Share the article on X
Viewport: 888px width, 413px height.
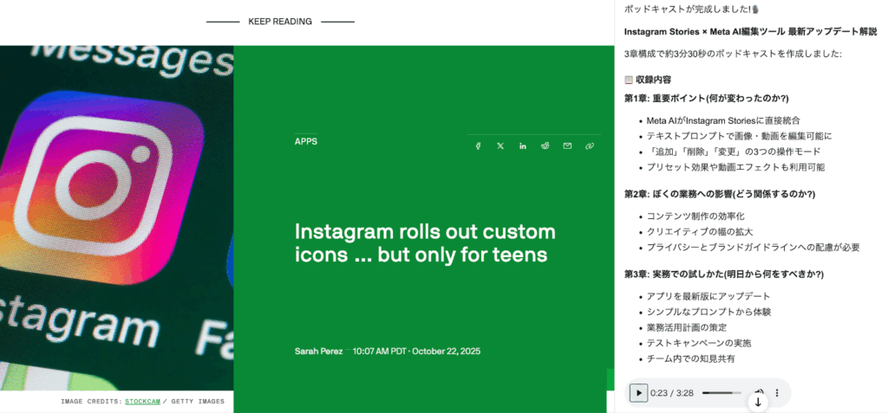click(500, 145)
